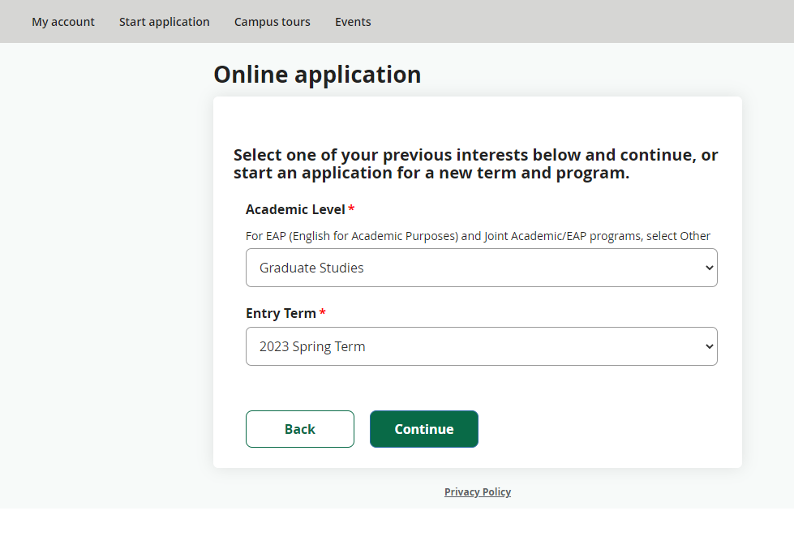Click the Online application heading

coord(317,74)
